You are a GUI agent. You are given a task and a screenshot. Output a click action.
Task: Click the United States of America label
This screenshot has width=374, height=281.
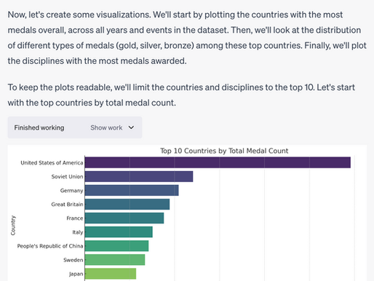52,162
